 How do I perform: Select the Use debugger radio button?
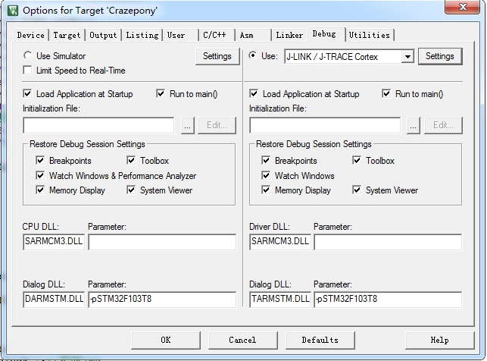253,56
